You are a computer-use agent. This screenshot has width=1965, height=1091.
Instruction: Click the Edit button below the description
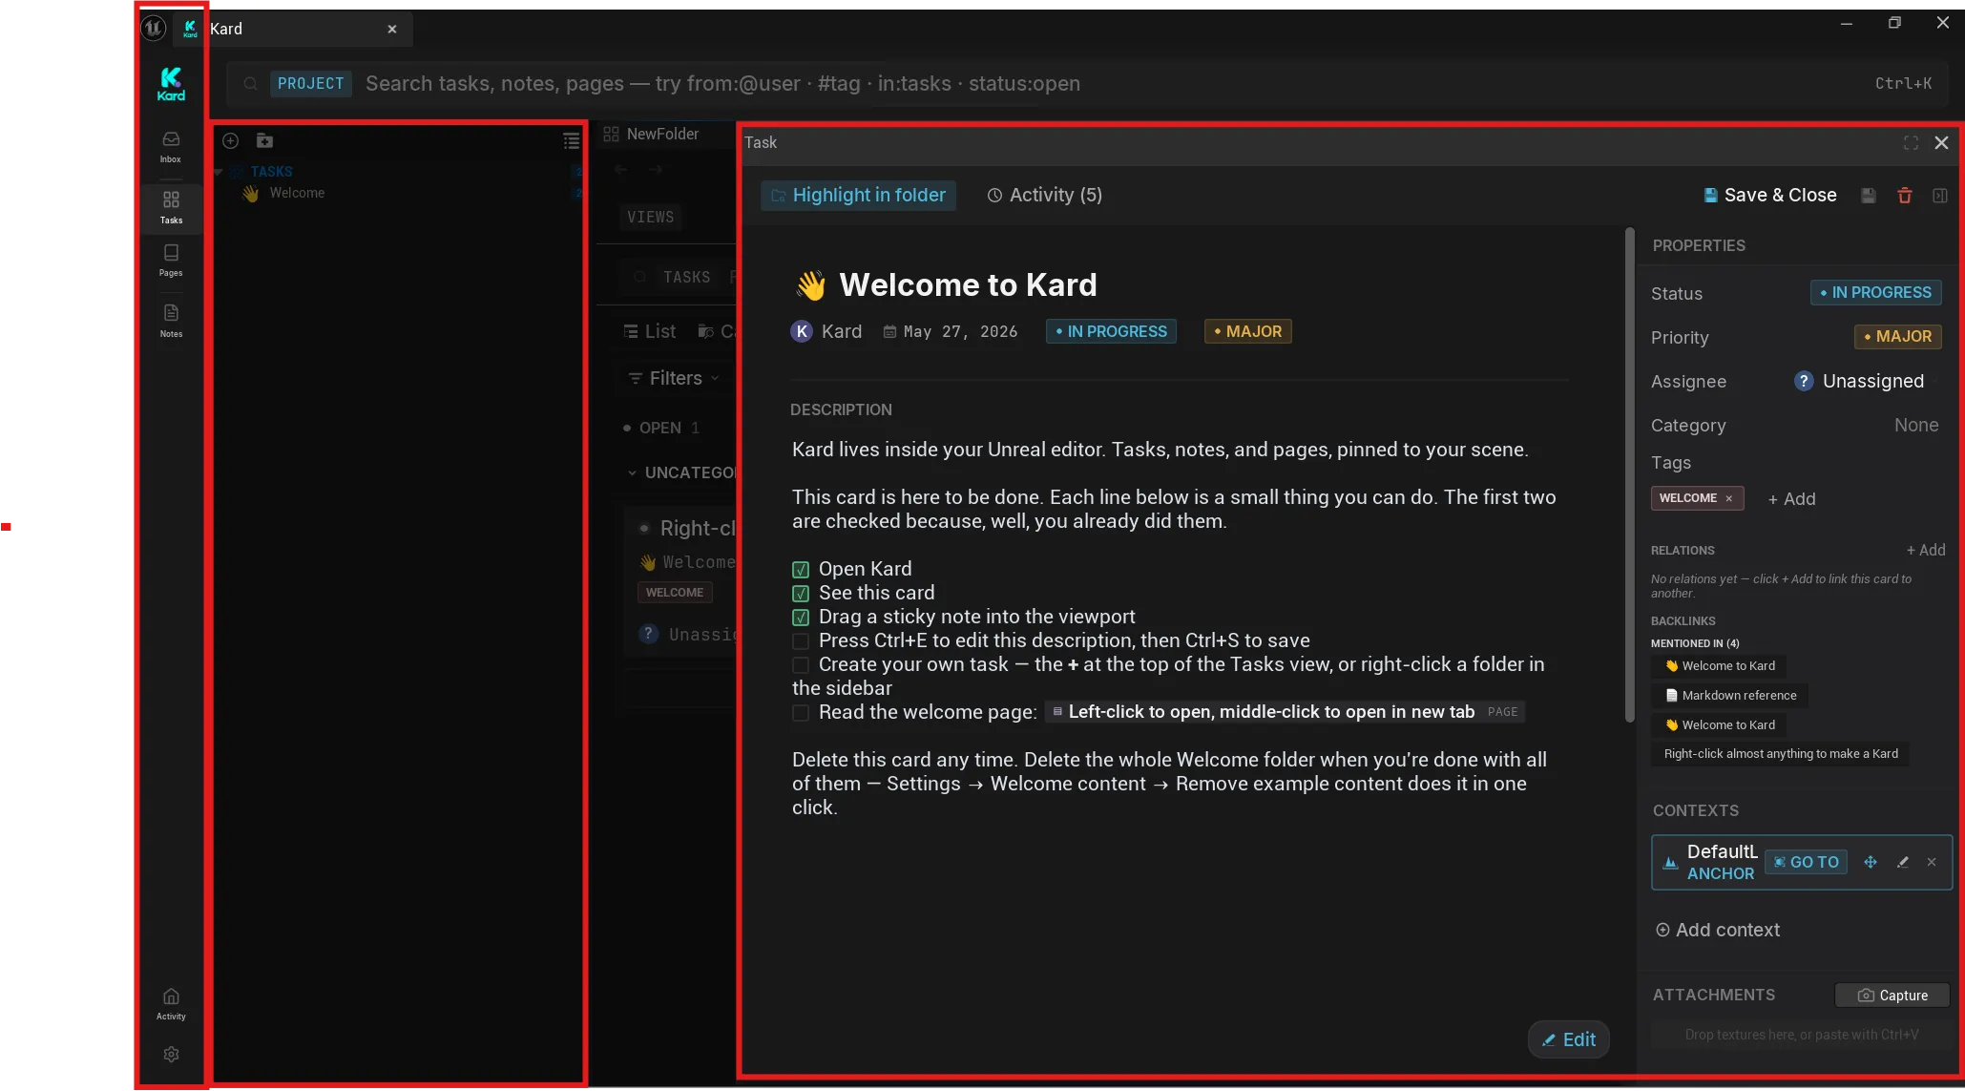1569,1040
